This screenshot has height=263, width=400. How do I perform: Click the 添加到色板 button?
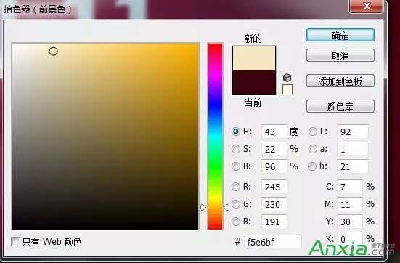(340, 81)
